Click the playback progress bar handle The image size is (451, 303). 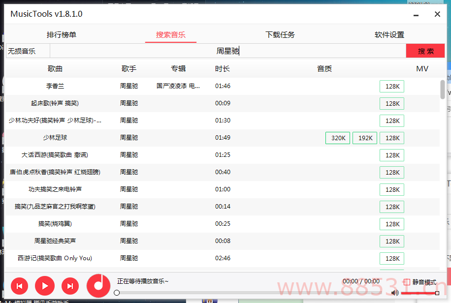click(x=117, y=293)
